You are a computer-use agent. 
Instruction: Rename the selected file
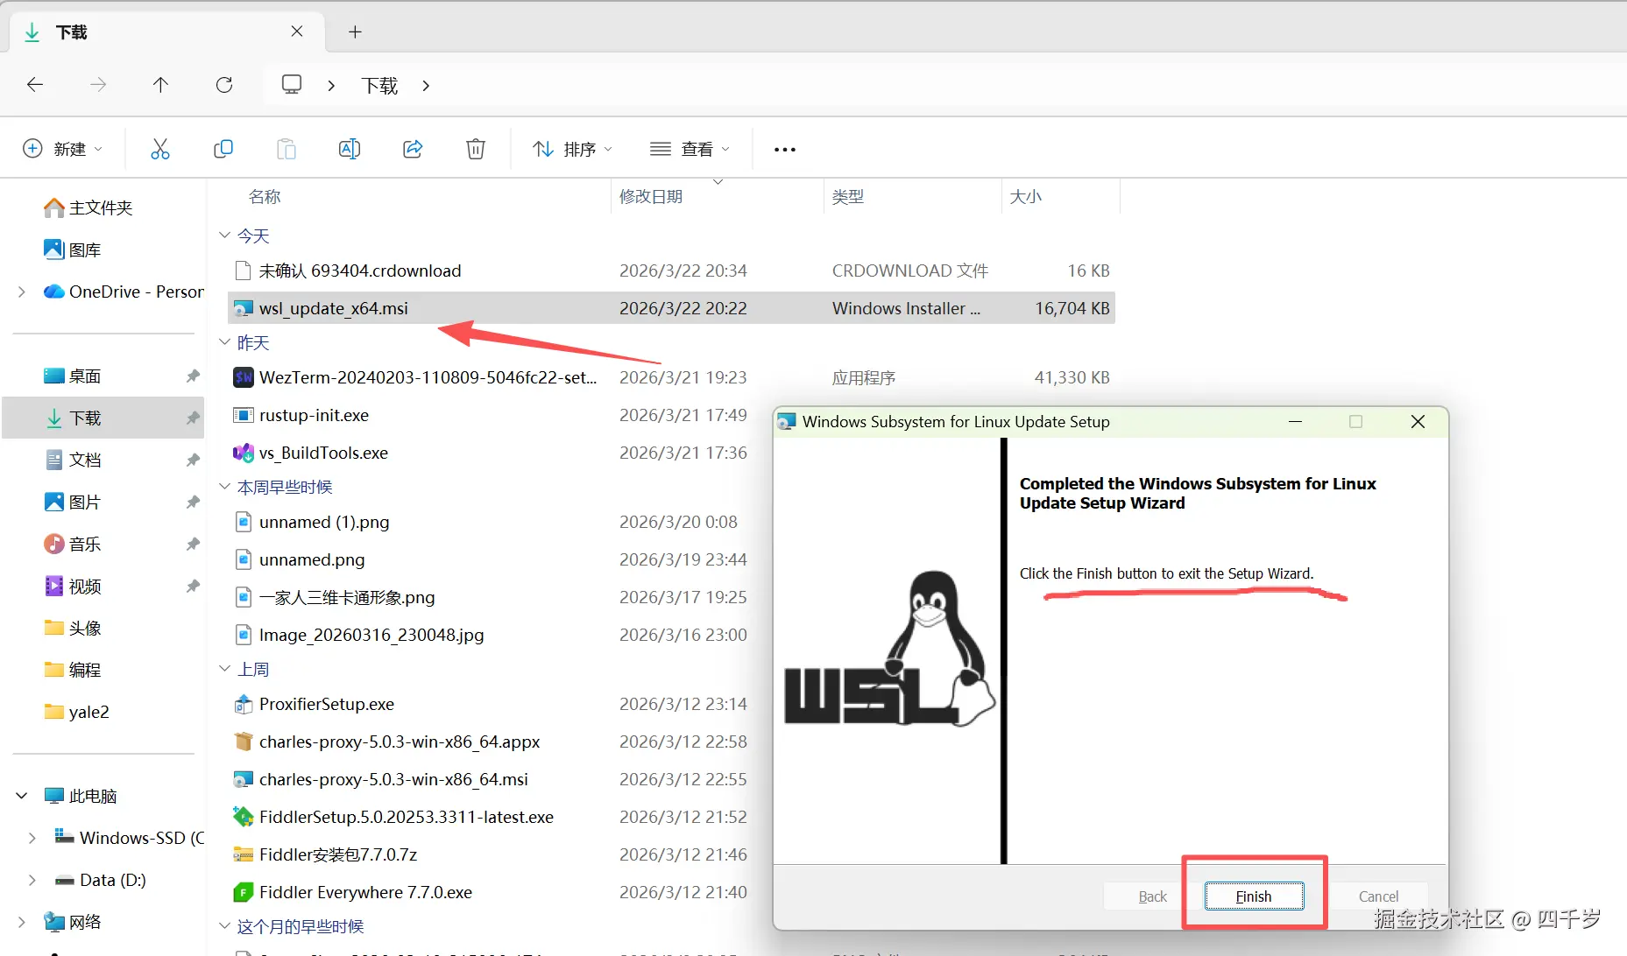click(350, 149)
